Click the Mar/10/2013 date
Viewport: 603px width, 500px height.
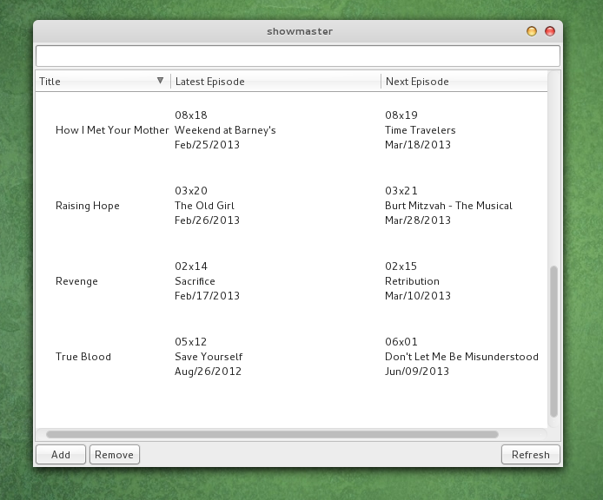click(x=418, y=295)
